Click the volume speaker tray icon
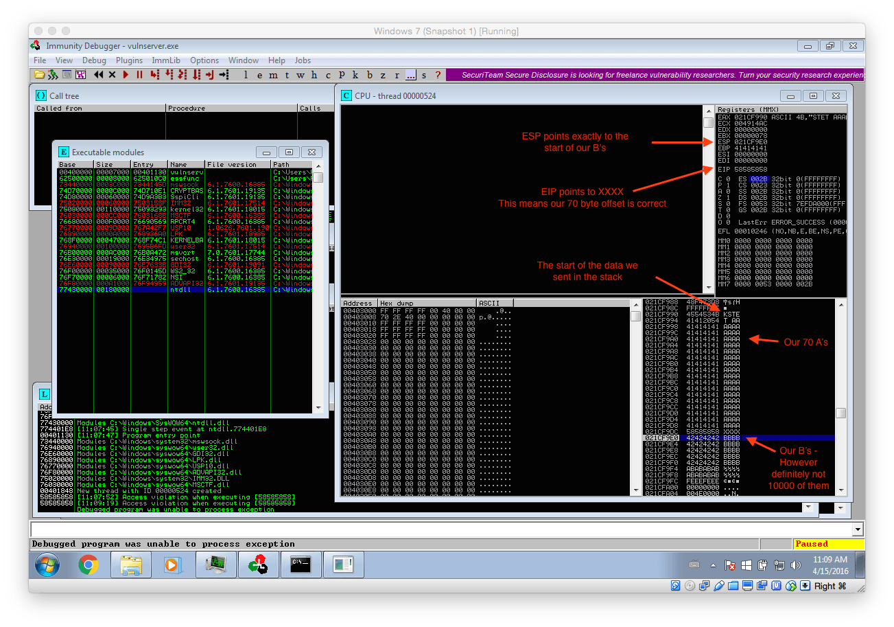 point(796,565)
